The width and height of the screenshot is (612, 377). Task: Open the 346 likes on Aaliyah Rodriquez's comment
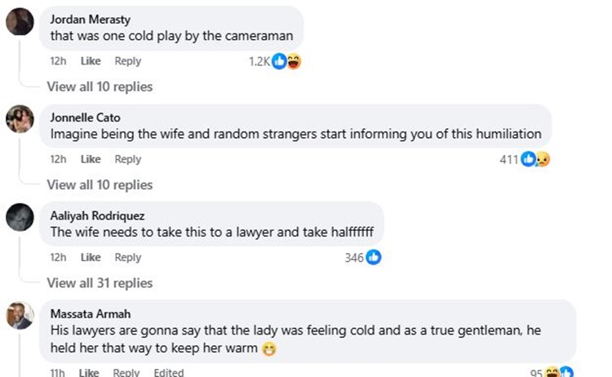coord(363,258)
